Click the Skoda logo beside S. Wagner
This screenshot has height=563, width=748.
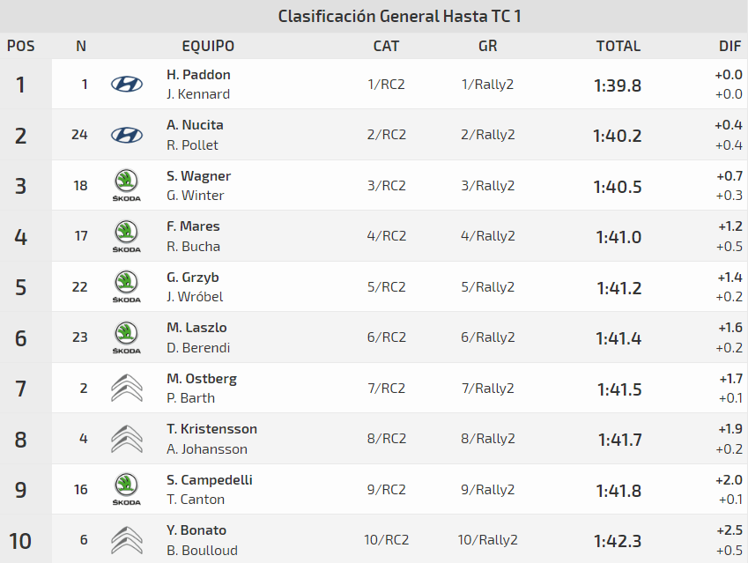coord(126,186)
